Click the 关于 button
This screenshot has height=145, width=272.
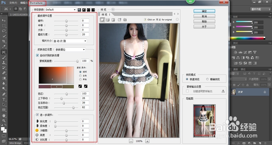pyautogui.click(x=204, y=27)
